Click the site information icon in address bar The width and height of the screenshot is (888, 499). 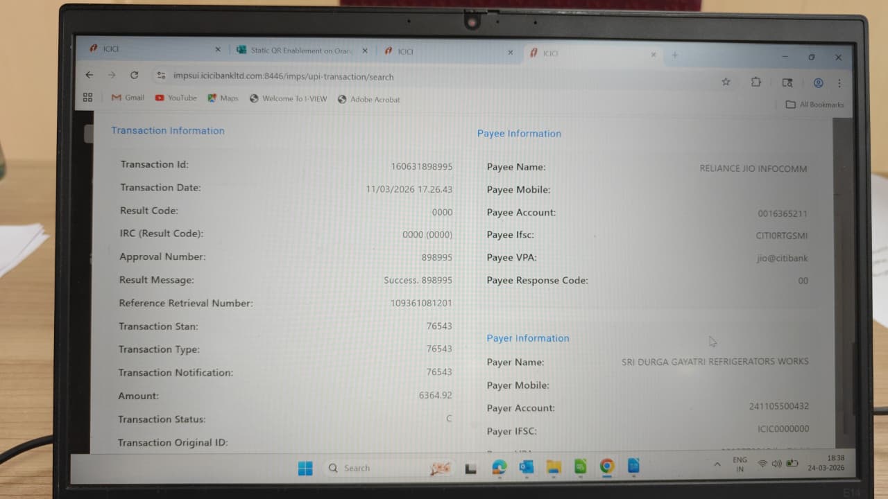coord(161,76)
